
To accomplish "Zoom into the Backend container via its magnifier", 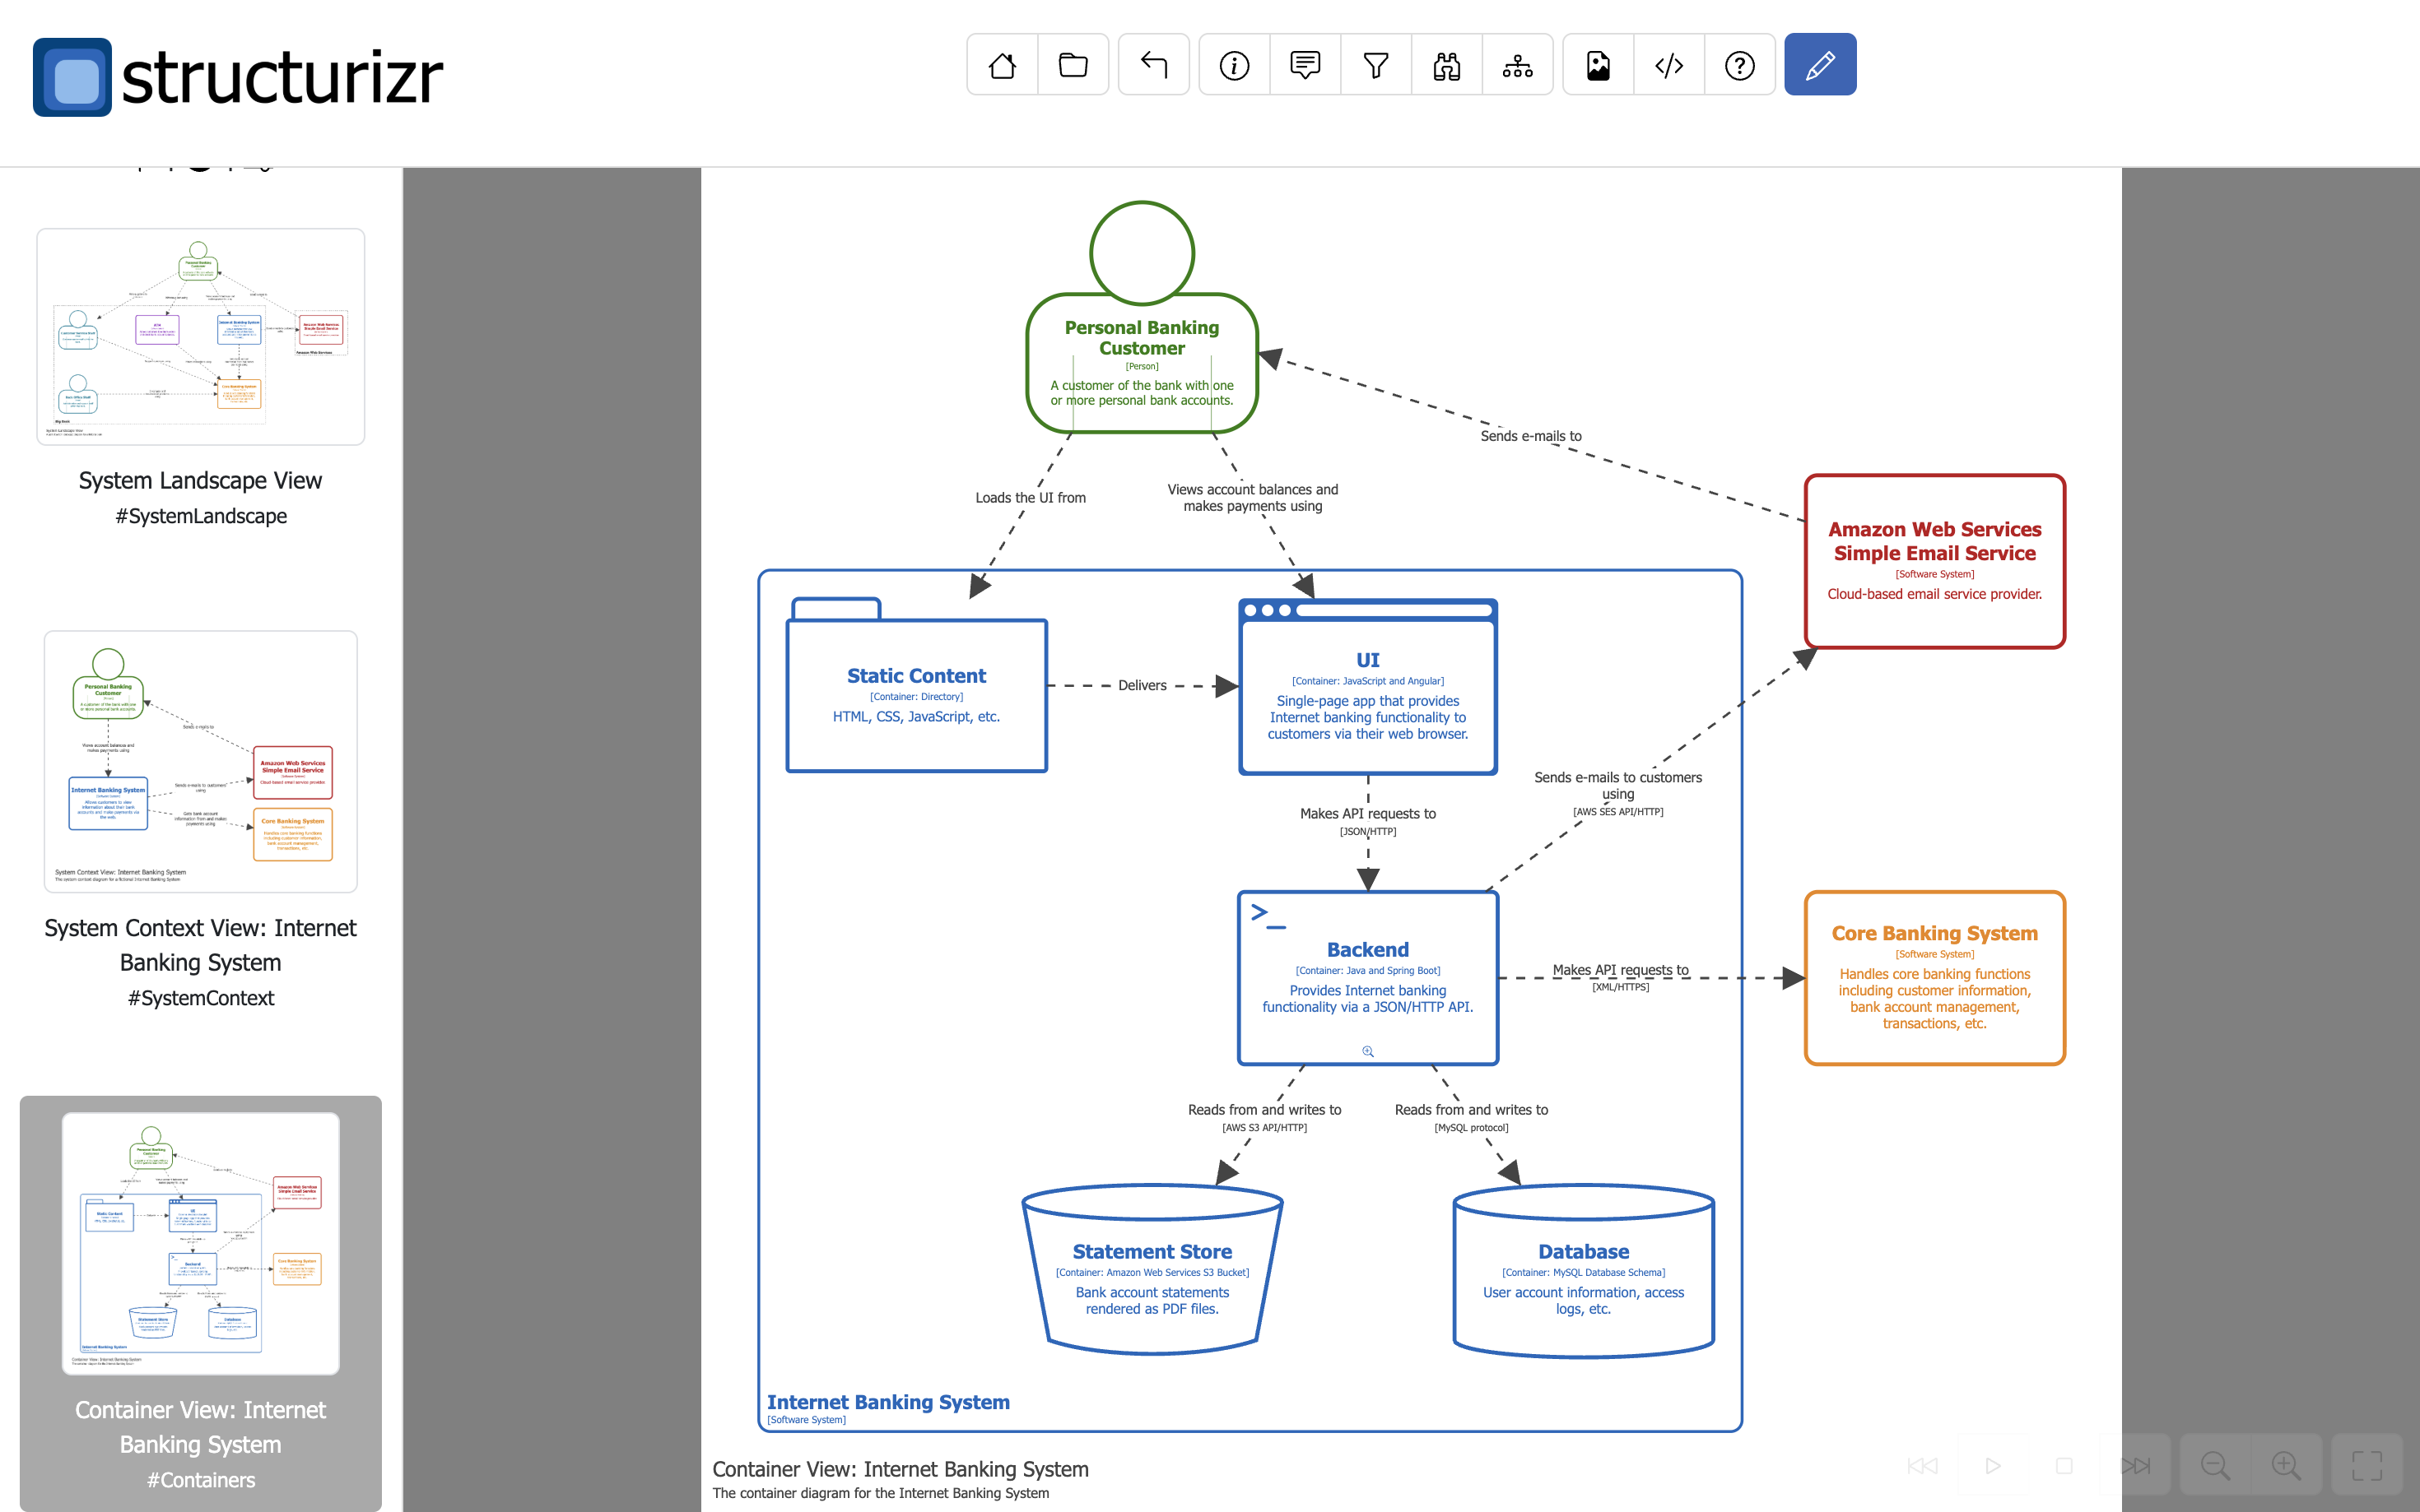I will click(1366, 1051).
